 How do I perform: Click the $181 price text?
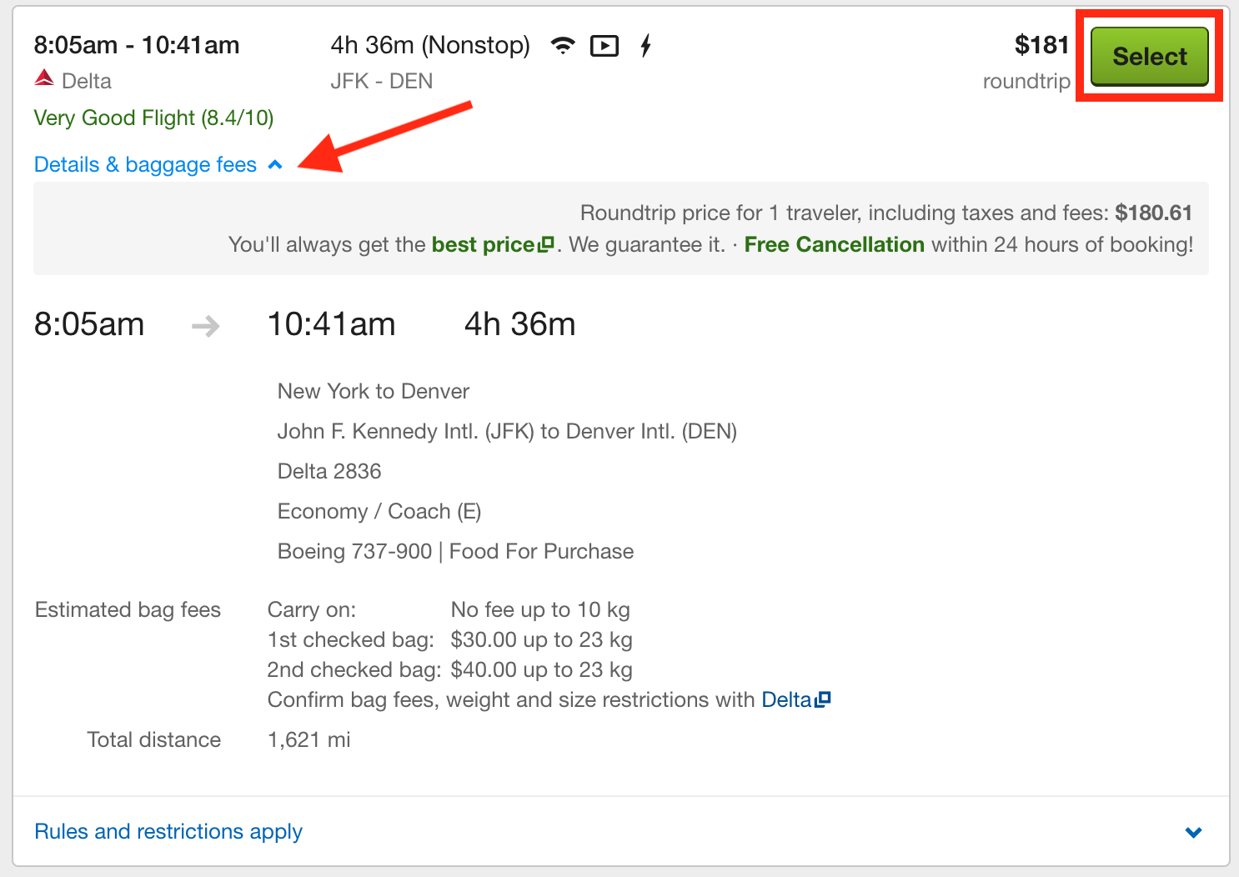(1041, 45)
